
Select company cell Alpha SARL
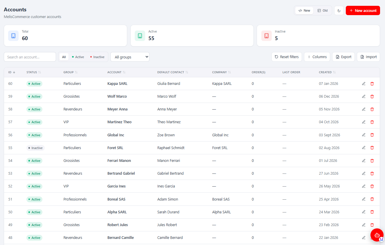[x=222, y=212]
